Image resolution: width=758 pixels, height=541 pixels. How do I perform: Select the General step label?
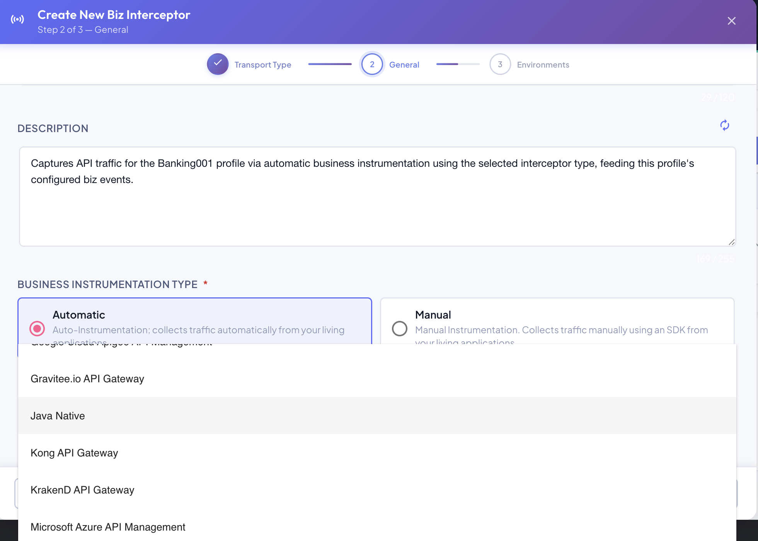tap(404, 64)
